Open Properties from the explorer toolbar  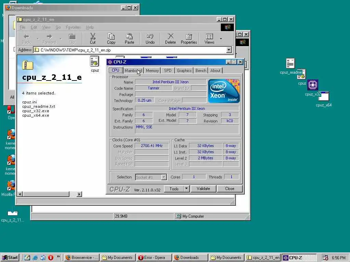(189, 39)
